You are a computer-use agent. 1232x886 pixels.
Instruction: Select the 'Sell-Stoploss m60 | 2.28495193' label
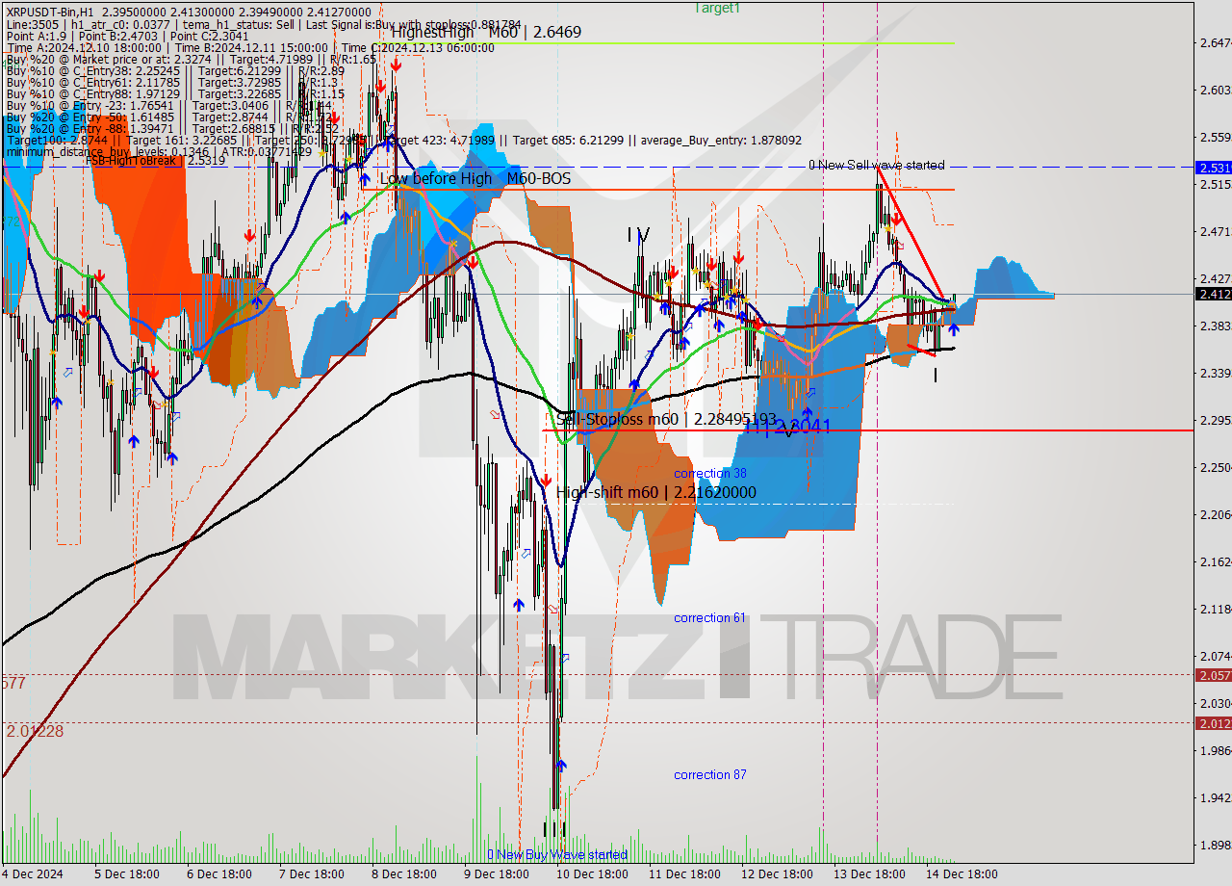[666, 420]
